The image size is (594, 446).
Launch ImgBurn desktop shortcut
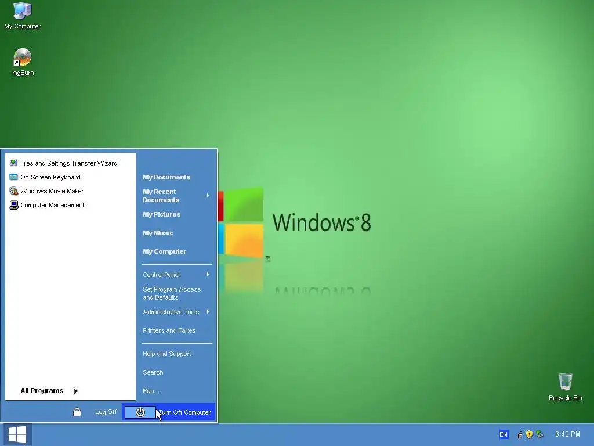(23, 62)
